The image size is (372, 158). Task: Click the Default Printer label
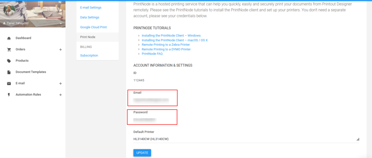pos(144,132)
